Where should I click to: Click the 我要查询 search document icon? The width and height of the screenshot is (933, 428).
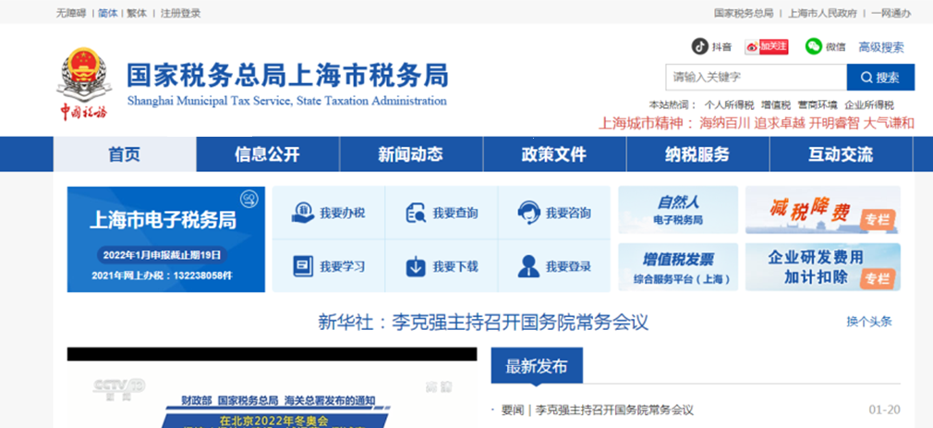click(x=416, y=213)
